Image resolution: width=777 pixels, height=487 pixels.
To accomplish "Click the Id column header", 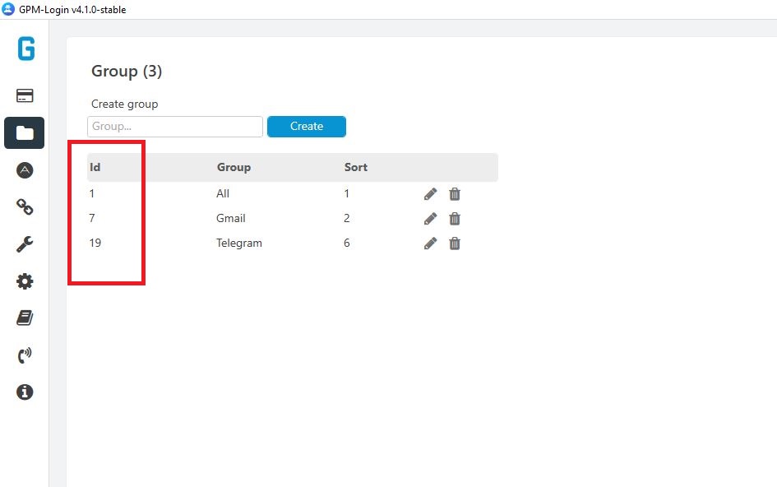I will click(94, 167).
